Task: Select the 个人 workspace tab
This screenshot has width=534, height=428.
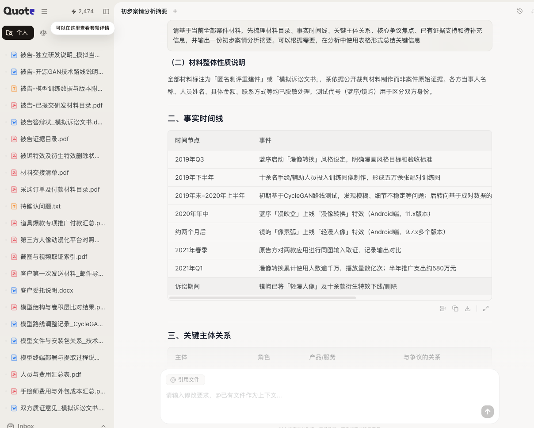Action: pos(18,33)
